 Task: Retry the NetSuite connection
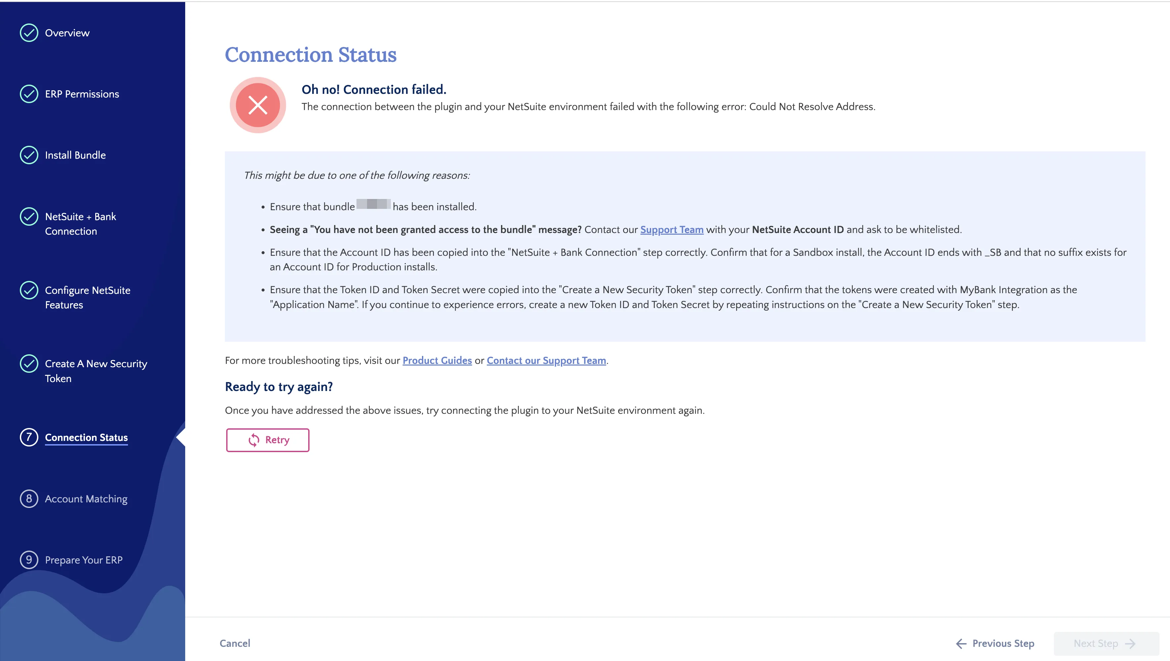[x=268, y=440]
